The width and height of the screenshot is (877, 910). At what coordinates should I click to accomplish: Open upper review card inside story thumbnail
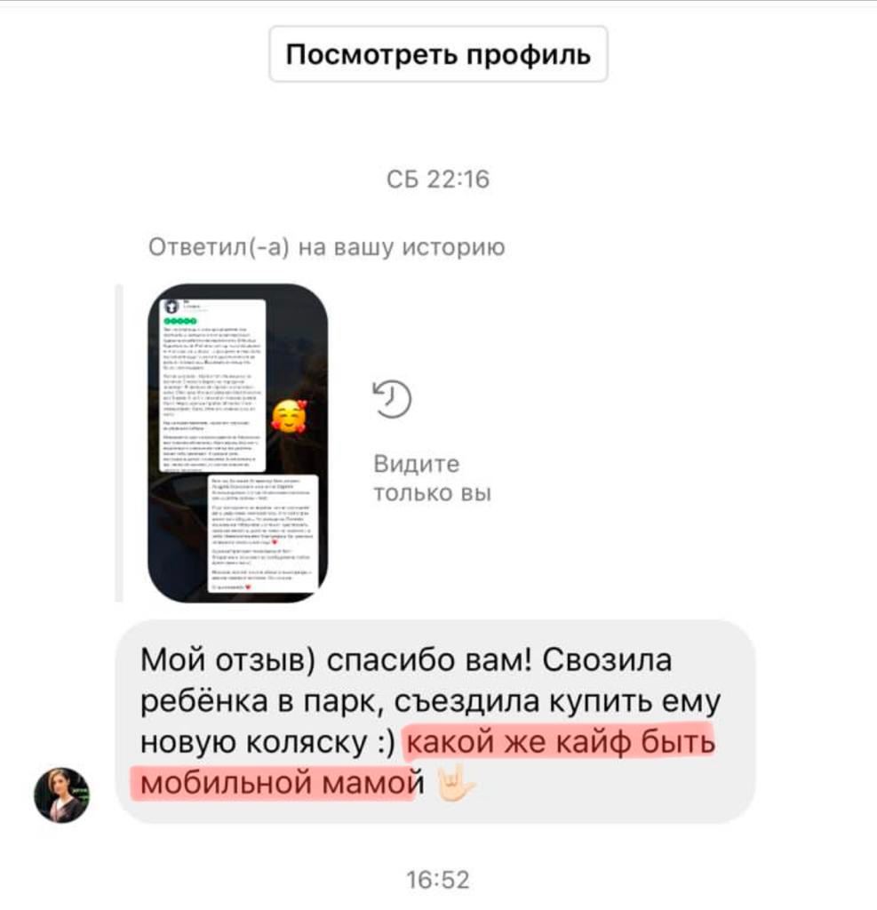[x=212, y=386]
